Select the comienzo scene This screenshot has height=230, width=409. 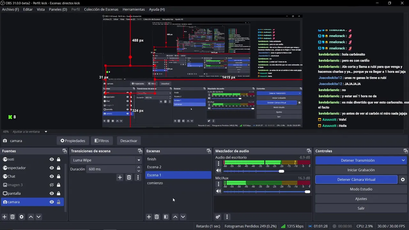pos(178,183)
